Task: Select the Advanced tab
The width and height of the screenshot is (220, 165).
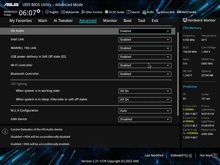Action: [88, 21]
